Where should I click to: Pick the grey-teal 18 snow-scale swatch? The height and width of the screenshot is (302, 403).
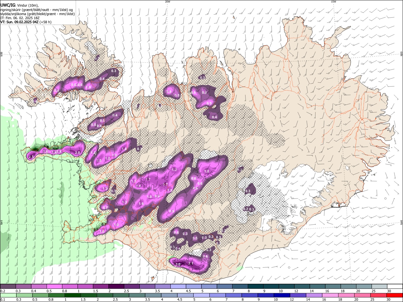pyautogui.click(x=348, y=287)
